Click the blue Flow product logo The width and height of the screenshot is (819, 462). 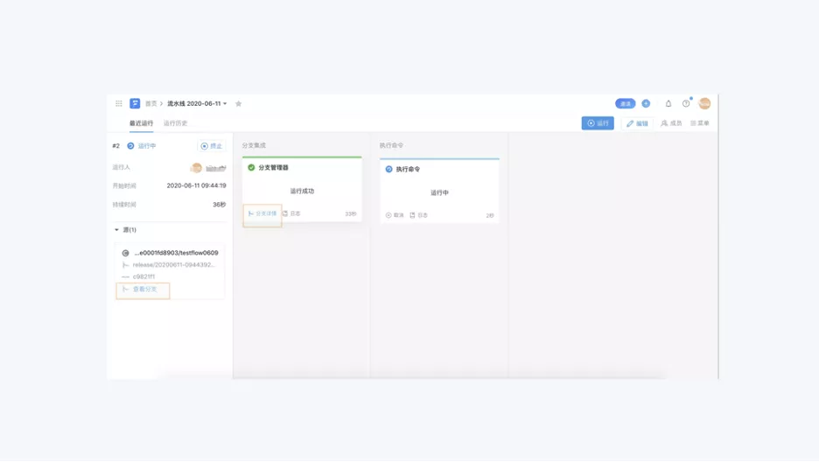coord(135,103)
